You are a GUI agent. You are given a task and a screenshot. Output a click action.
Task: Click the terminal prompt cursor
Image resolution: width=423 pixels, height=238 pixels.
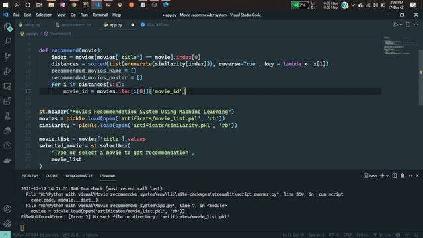[22, 227]
